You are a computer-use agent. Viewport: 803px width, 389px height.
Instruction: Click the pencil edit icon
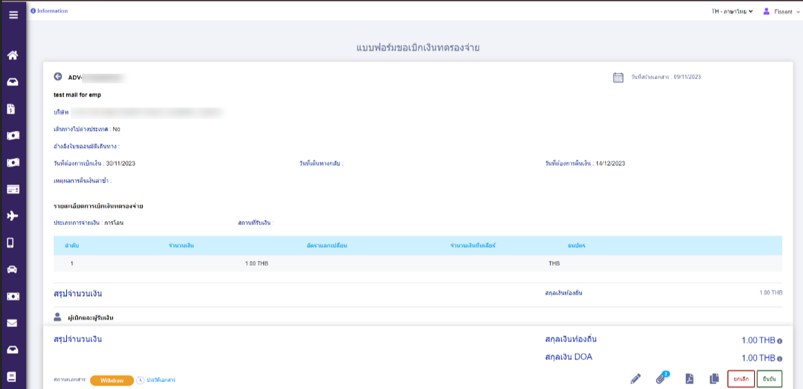pyautogui.click(x=636, y=379)
